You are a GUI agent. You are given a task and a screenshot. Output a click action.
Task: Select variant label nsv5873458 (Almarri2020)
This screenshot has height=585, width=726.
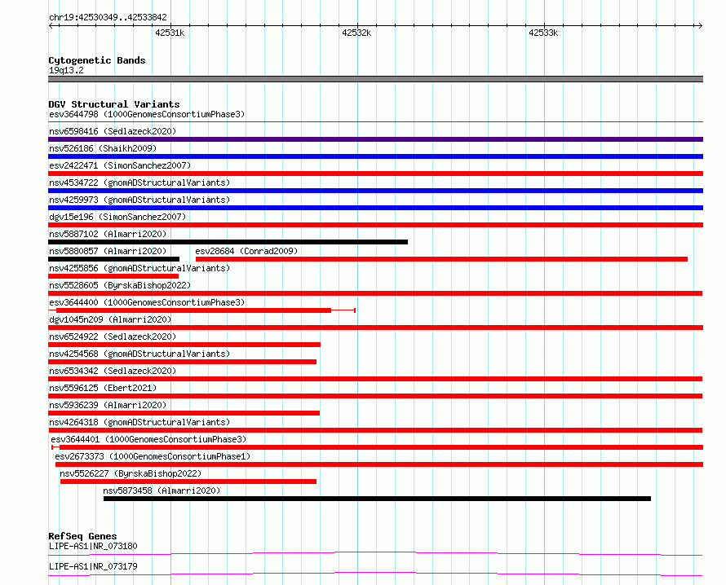click(162, 490)
